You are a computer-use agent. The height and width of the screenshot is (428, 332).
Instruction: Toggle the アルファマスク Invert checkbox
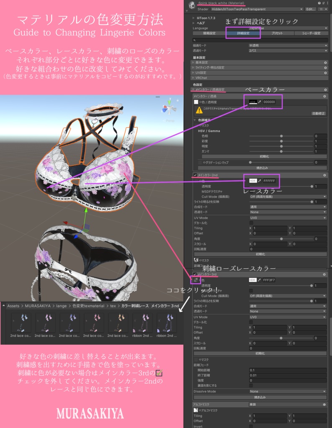click(x=251, y=426)
